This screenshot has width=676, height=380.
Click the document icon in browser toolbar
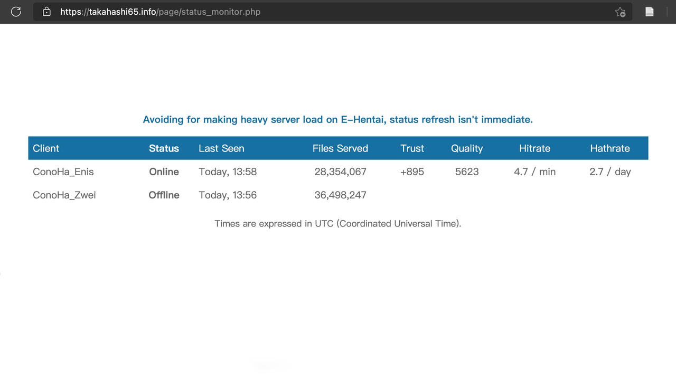click(650, 12)
